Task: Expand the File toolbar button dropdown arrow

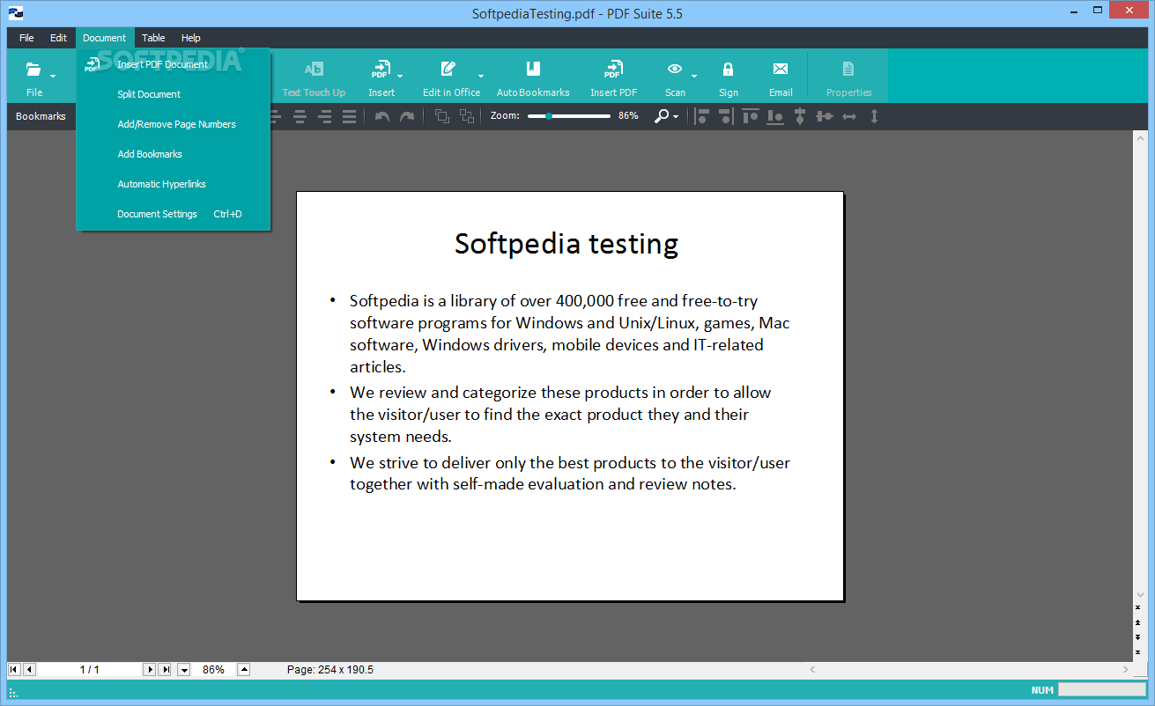Action: pyautogui.click(x=53, y=77)
